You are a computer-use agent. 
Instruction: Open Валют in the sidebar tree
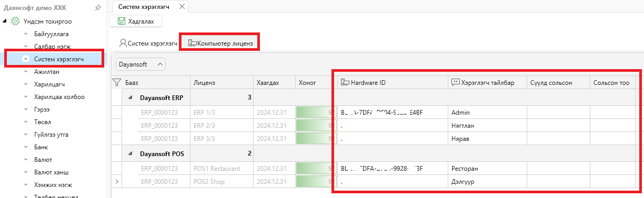click(43, 159)
